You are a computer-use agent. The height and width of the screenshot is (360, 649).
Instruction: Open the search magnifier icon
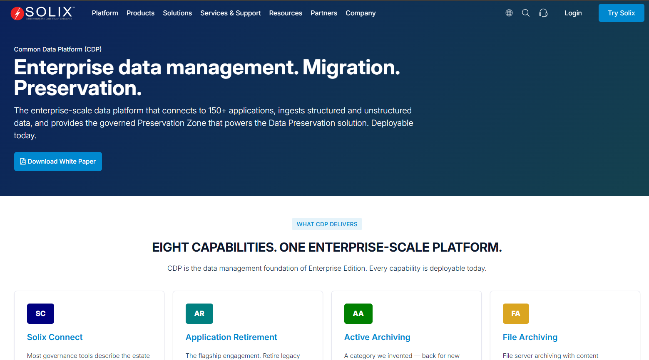(x=526, y=13)
